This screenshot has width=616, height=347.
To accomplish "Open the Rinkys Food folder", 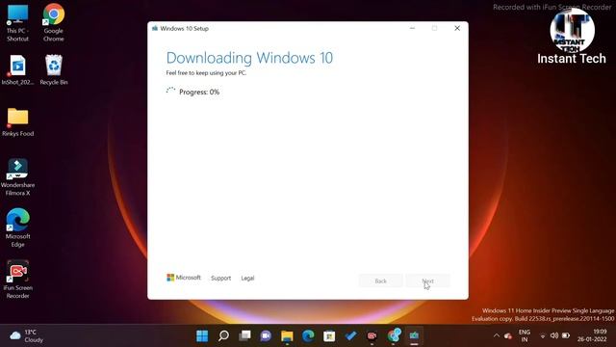I will pos(17,122).
